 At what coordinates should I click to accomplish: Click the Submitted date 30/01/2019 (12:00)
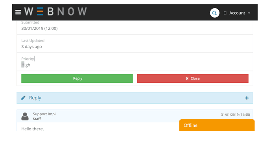pyautogui.click(x=39, y=28)
